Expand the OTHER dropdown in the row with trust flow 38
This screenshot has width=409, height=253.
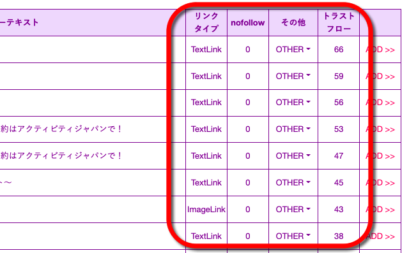pyautogui.click(x=293, y=236)
